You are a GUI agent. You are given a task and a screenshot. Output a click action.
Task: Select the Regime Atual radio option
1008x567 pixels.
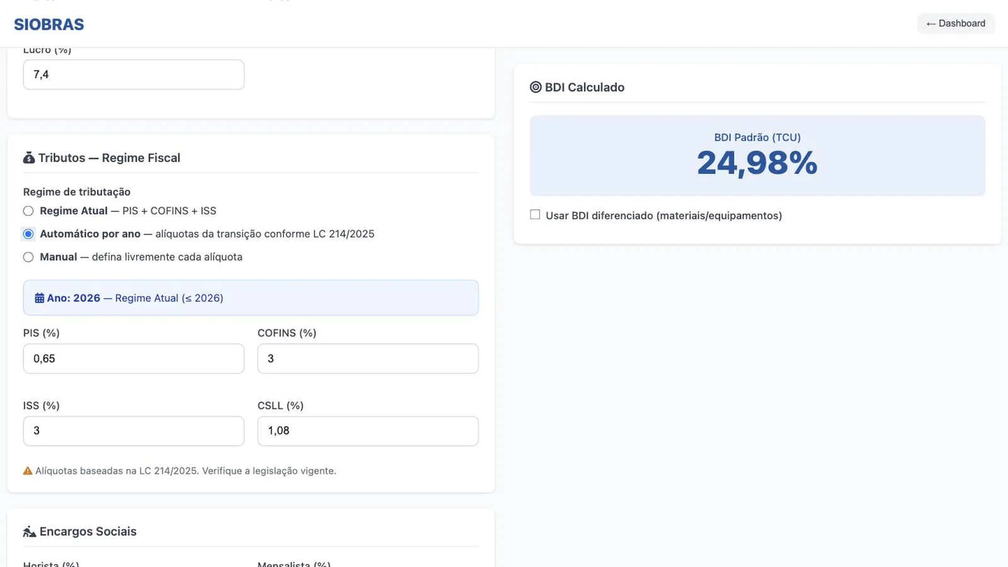click(x=28, y=211)
